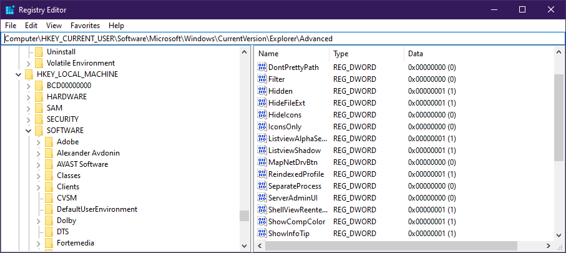The image size is (566, 253).
Task: Open the Favorites menu
Action: pos(85,26)
